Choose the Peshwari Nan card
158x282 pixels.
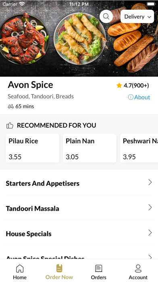(139, 148)
